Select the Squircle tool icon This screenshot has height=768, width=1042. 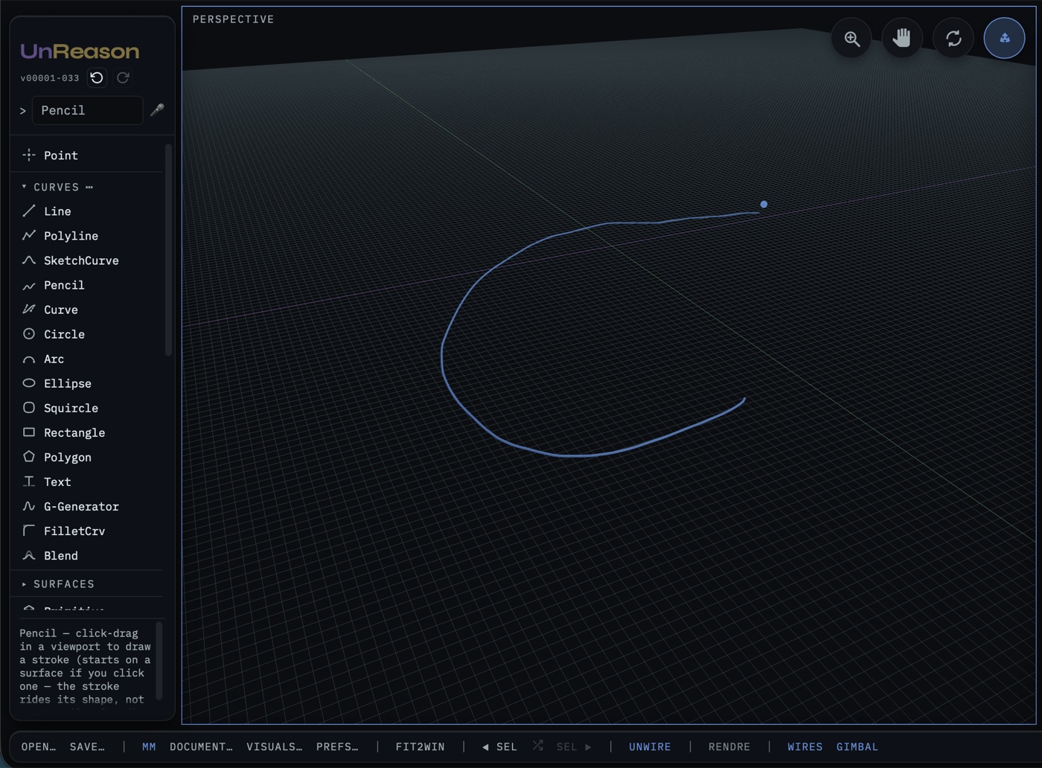pyautogui.click(x=29, y=408)
